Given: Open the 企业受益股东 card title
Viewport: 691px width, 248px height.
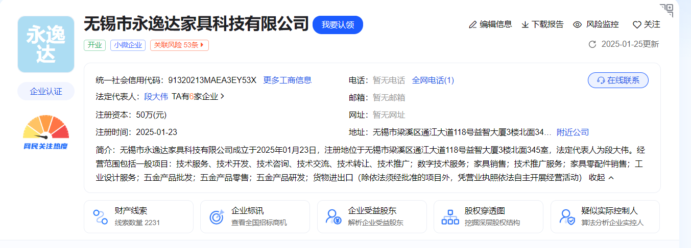Looking at the screenshot, I should 372,211.
